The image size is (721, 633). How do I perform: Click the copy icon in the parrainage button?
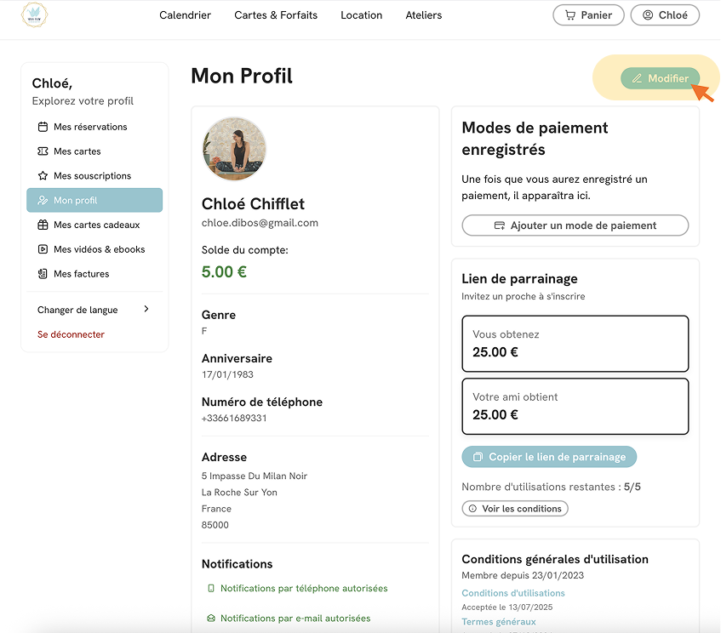[478, 457]
